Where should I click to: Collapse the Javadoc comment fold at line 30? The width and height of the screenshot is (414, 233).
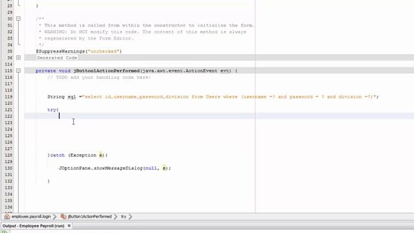tap(18, 19)
